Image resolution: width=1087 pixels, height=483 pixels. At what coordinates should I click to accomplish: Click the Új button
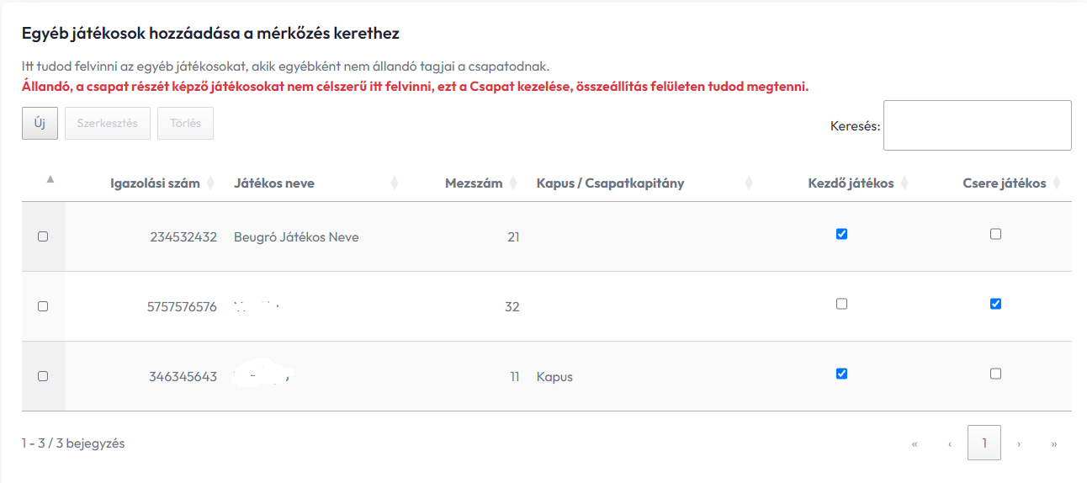click(40, 123)
